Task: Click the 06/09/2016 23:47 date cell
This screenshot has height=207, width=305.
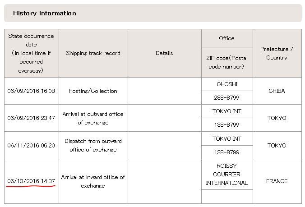Action: (31, 118)
